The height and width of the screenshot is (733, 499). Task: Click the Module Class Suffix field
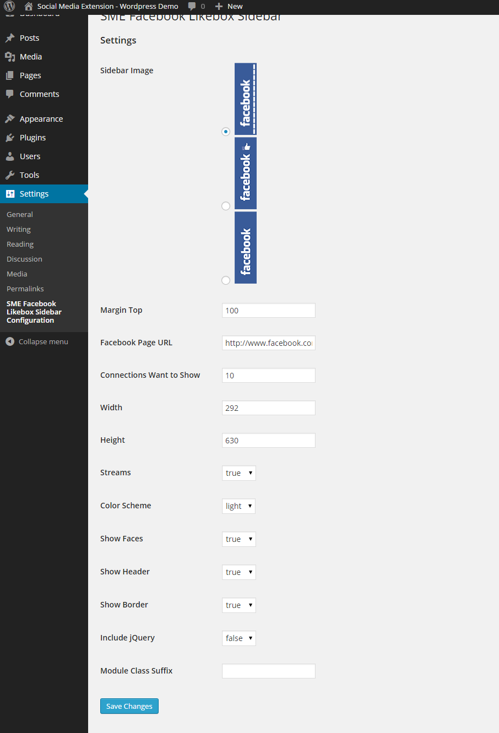[x=269, y=671]
